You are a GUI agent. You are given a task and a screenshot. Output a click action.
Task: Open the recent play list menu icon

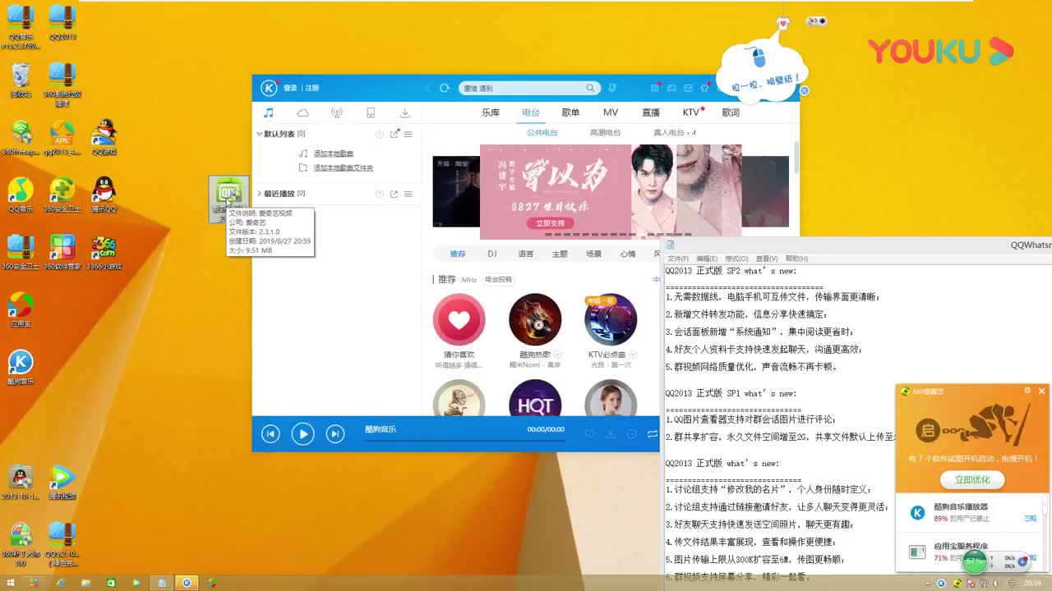point(408,194)
